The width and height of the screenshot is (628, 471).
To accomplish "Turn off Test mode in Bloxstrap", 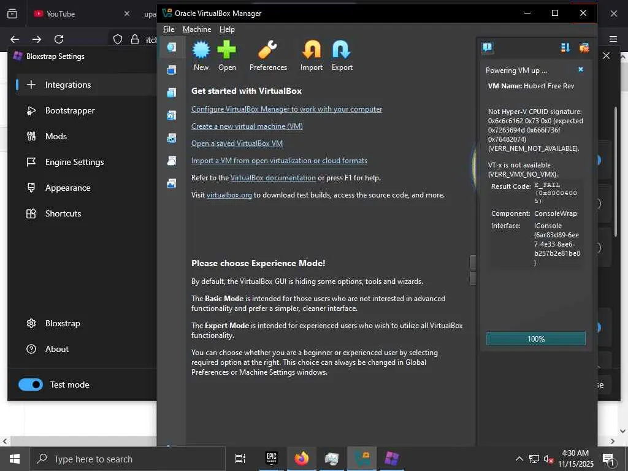I will 31,385.
